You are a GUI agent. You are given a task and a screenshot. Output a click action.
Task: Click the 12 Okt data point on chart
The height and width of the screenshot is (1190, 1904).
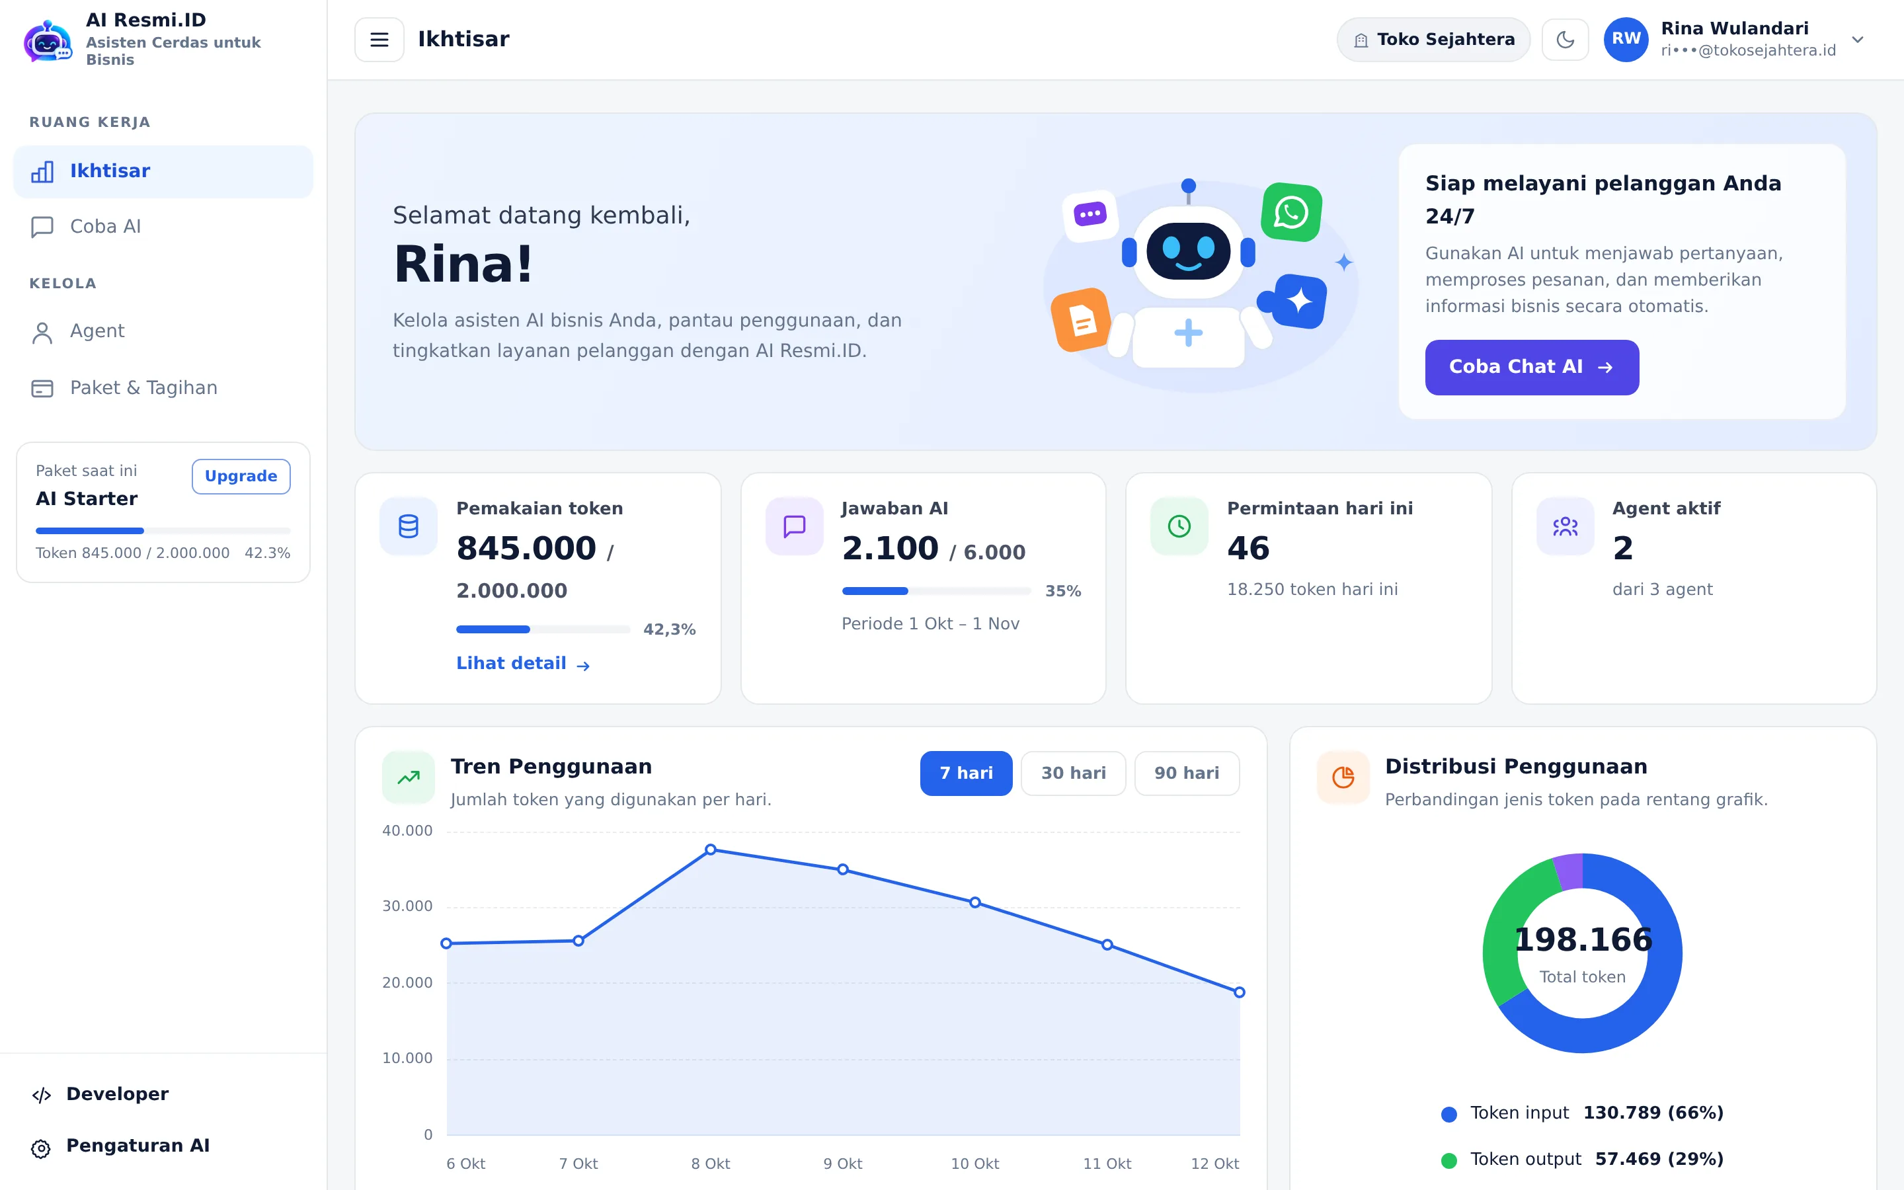tap(1239, 992)
